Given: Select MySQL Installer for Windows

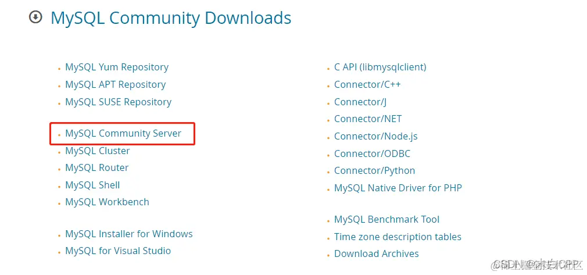Looking at the screenshot, I should click(x=129, y=234).
